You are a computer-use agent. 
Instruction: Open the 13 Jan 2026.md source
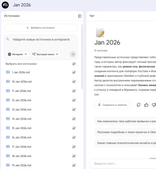point(21,109)
